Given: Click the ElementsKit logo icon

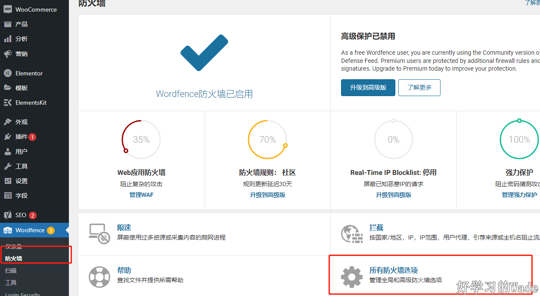Looking at the screenshot, I should [8, 103].
